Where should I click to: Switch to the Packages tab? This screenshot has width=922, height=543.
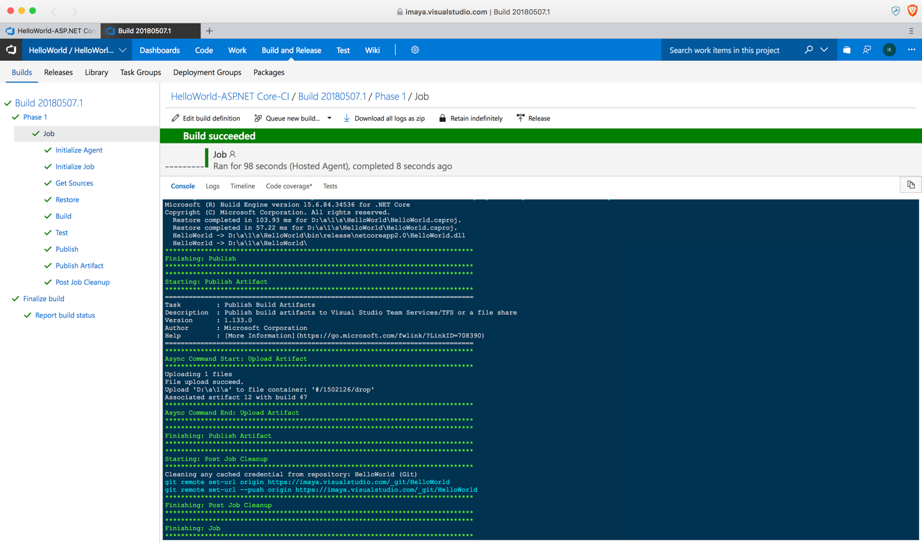(x=269, y=72)
